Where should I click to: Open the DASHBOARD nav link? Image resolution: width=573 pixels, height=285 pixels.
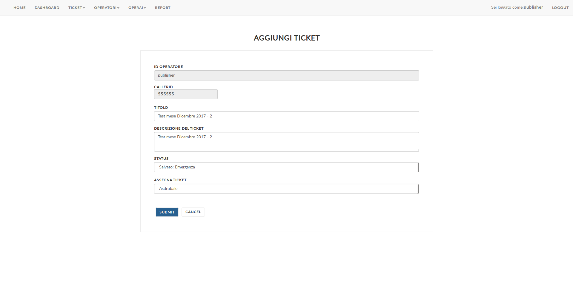click(x=47, y=8)
